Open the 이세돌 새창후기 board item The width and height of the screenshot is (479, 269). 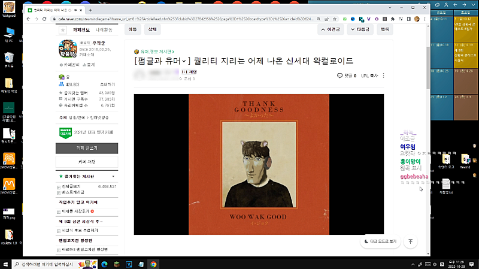click(75, 211)
